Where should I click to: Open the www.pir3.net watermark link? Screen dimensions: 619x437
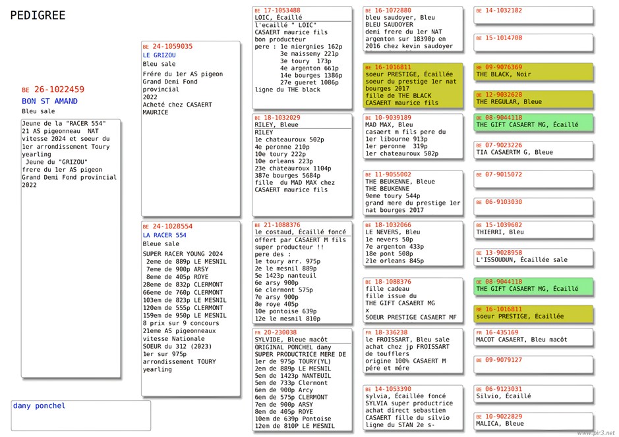point(596,432)
